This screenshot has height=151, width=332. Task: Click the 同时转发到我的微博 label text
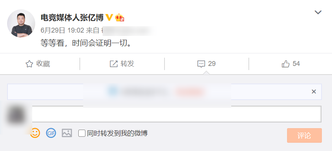tap(117, 133)
